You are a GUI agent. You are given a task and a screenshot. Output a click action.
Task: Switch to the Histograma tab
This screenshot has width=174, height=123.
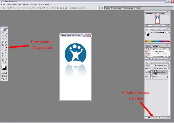pyautogui.click(x=162, y=13)
